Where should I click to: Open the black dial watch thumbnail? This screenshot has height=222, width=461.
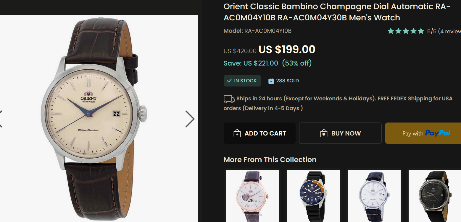(x=434, y=196)
